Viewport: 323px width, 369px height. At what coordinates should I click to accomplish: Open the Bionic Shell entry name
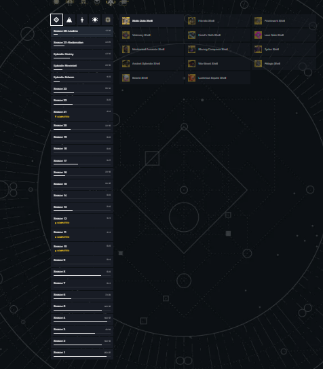(140, 78)
